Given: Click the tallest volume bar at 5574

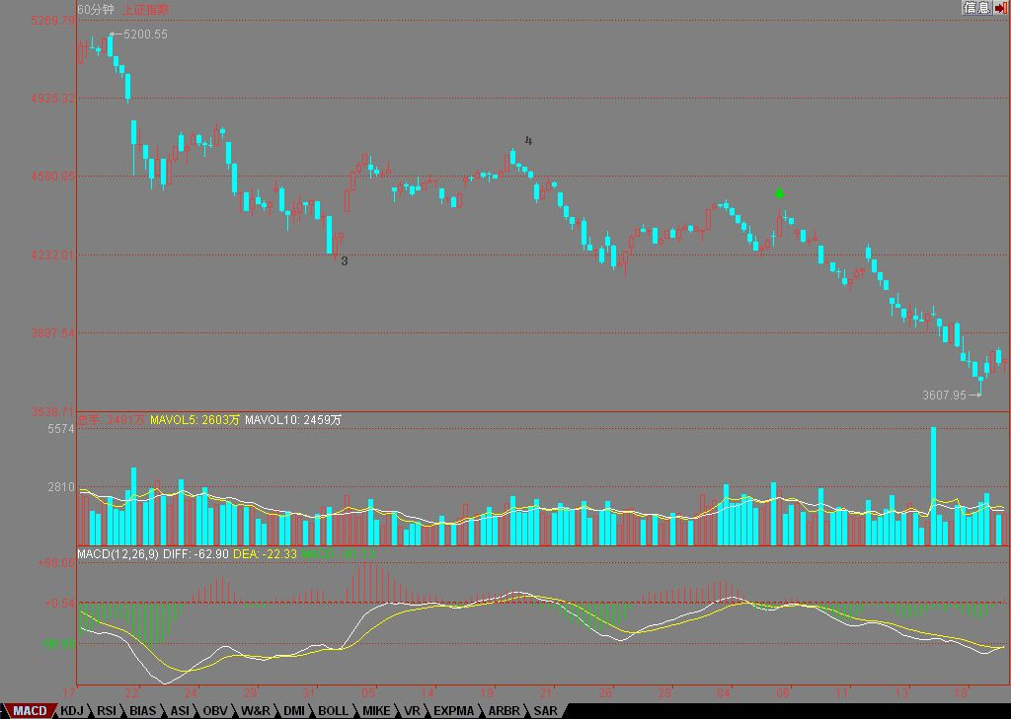Looking at the screenshot, I should [x=933, y=485].
